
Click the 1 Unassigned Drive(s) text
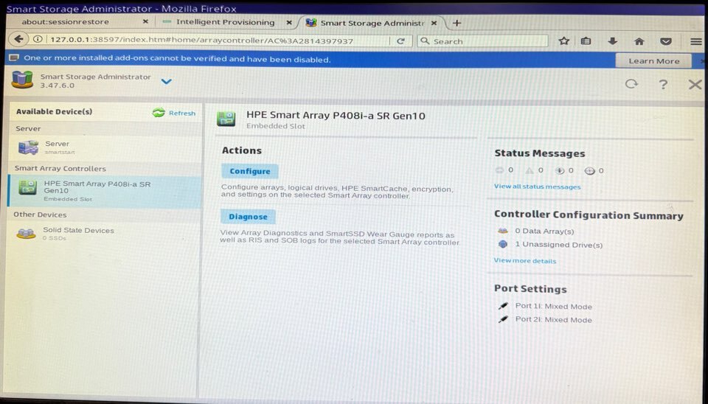559,245
